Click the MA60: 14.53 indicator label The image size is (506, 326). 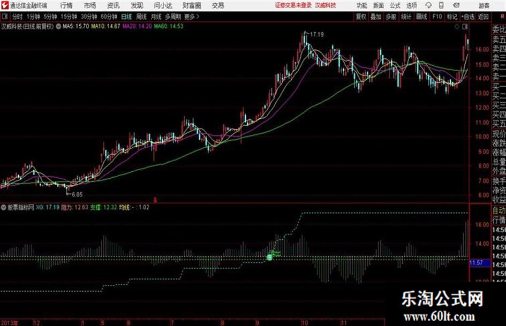tap(169, 26)
